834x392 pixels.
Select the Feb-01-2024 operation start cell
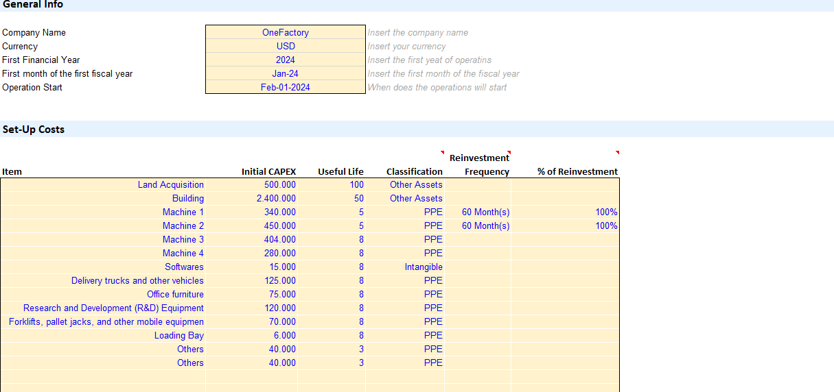point(286,87)
